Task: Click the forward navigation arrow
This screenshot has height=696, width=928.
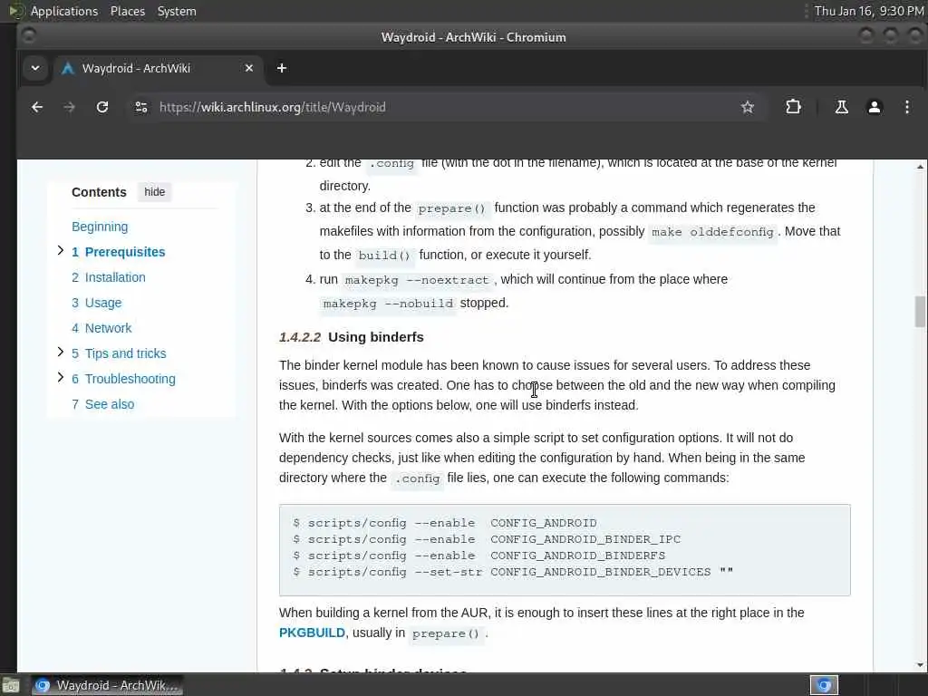Action: 69,107
